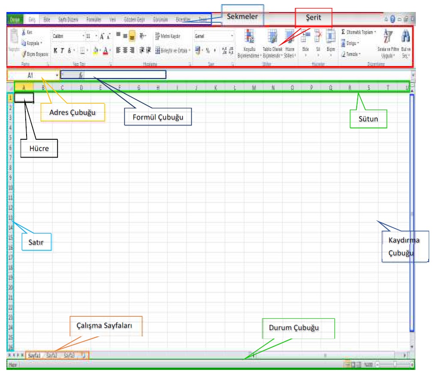
Task: Open the Formüller ribbon tab
Action: pos(93,20)
